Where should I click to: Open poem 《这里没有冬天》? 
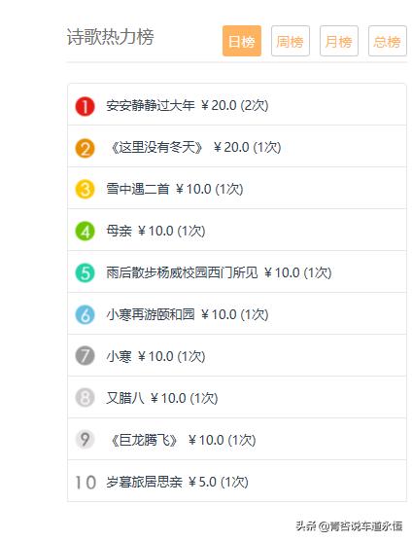point(156,147)
